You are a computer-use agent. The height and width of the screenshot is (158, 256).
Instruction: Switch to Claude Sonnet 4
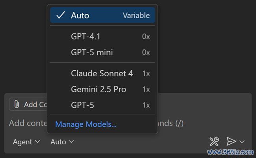(x=102, y=73)
